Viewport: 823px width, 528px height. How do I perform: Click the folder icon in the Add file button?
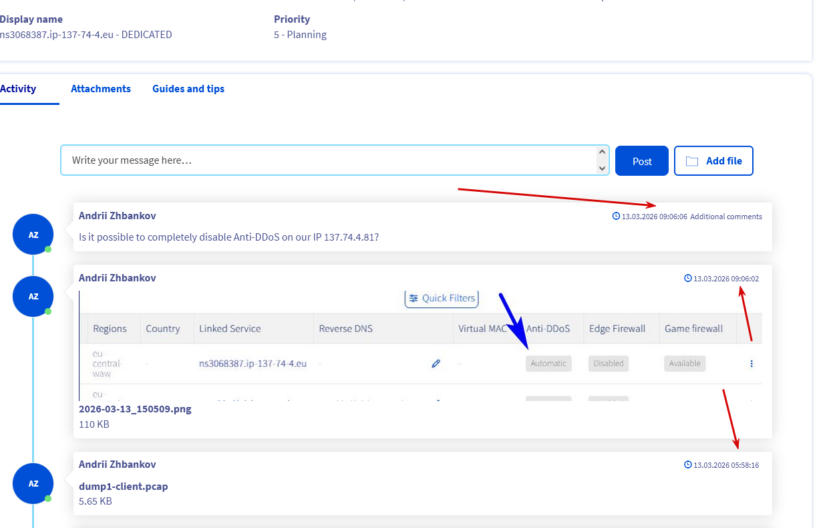coord(692,161)
